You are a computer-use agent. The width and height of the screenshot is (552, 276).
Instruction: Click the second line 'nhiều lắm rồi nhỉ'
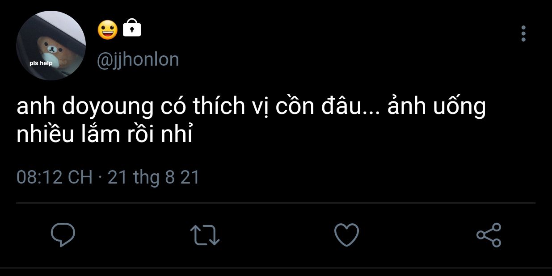104,134
